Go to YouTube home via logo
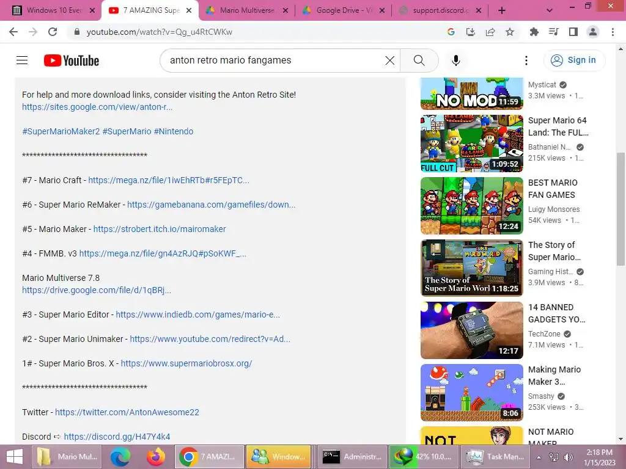Image resolution: width=626 pixels, height=469 pixels. tap(72, 60)
